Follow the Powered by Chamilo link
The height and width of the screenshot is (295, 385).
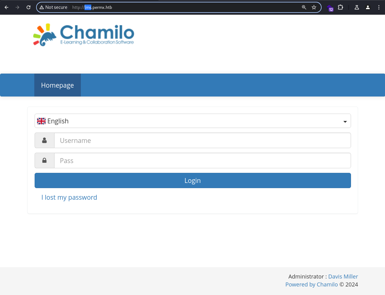click(311, 284)
